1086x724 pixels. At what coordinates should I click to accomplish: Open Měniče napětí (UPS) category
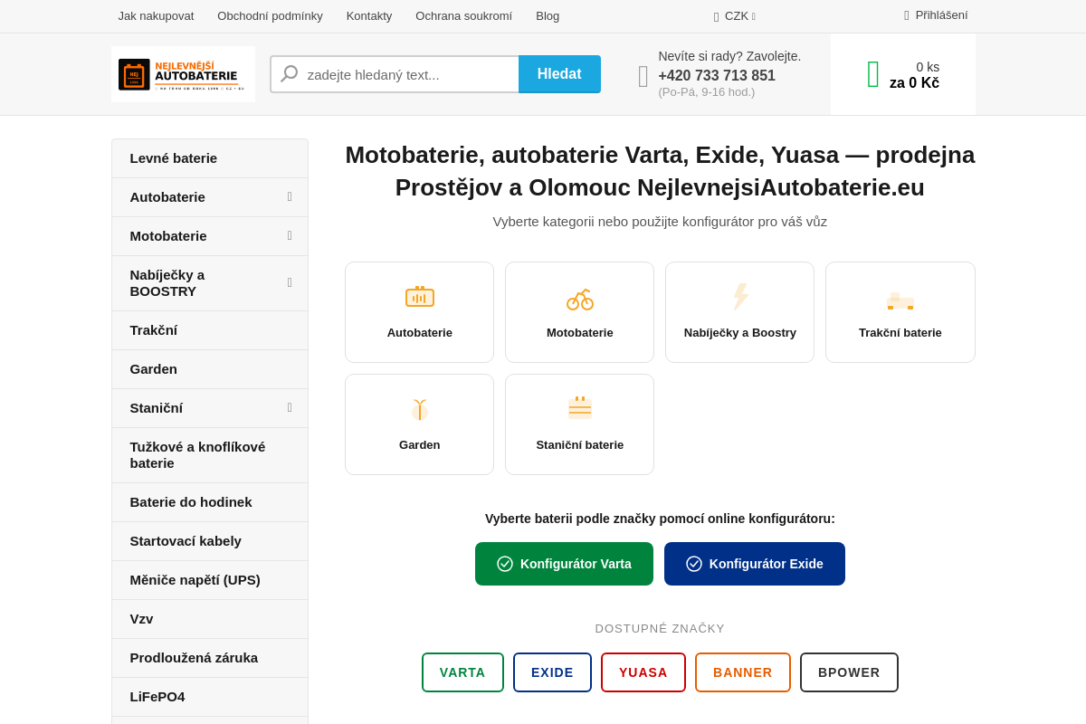210,580
